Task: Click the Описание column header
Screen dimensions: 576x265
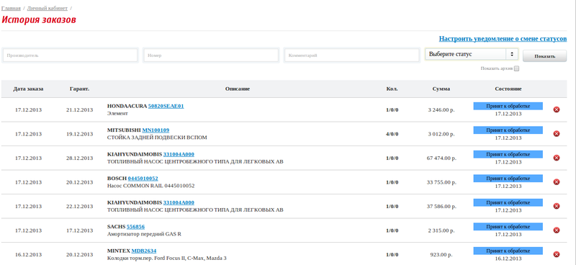Action: (x=238, y=89)
